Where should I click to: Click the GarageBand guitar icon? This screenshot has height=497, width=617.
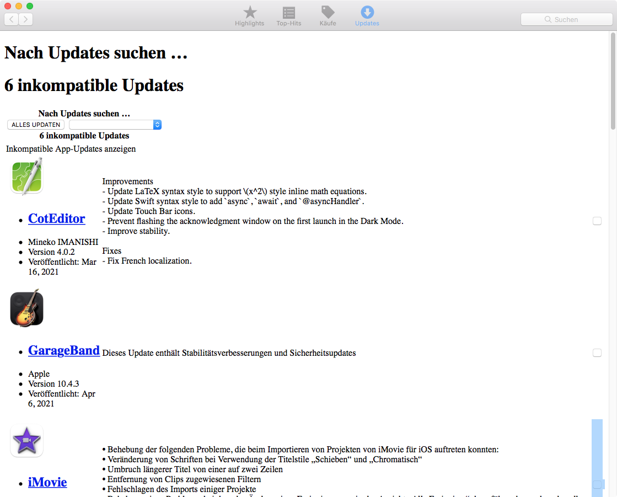(27, 308)
